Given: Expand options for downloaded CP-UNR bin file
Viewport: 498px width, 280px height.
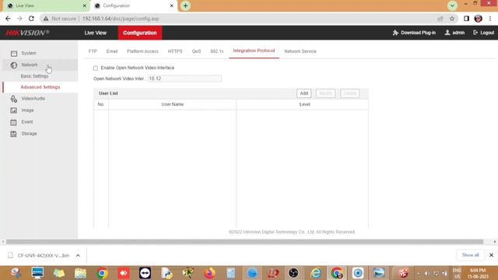Looking at the screenshot, I should click(x=78, y=255).
